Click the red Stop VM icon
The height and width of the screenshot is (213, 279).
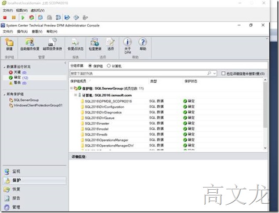[x=5, y=18]
